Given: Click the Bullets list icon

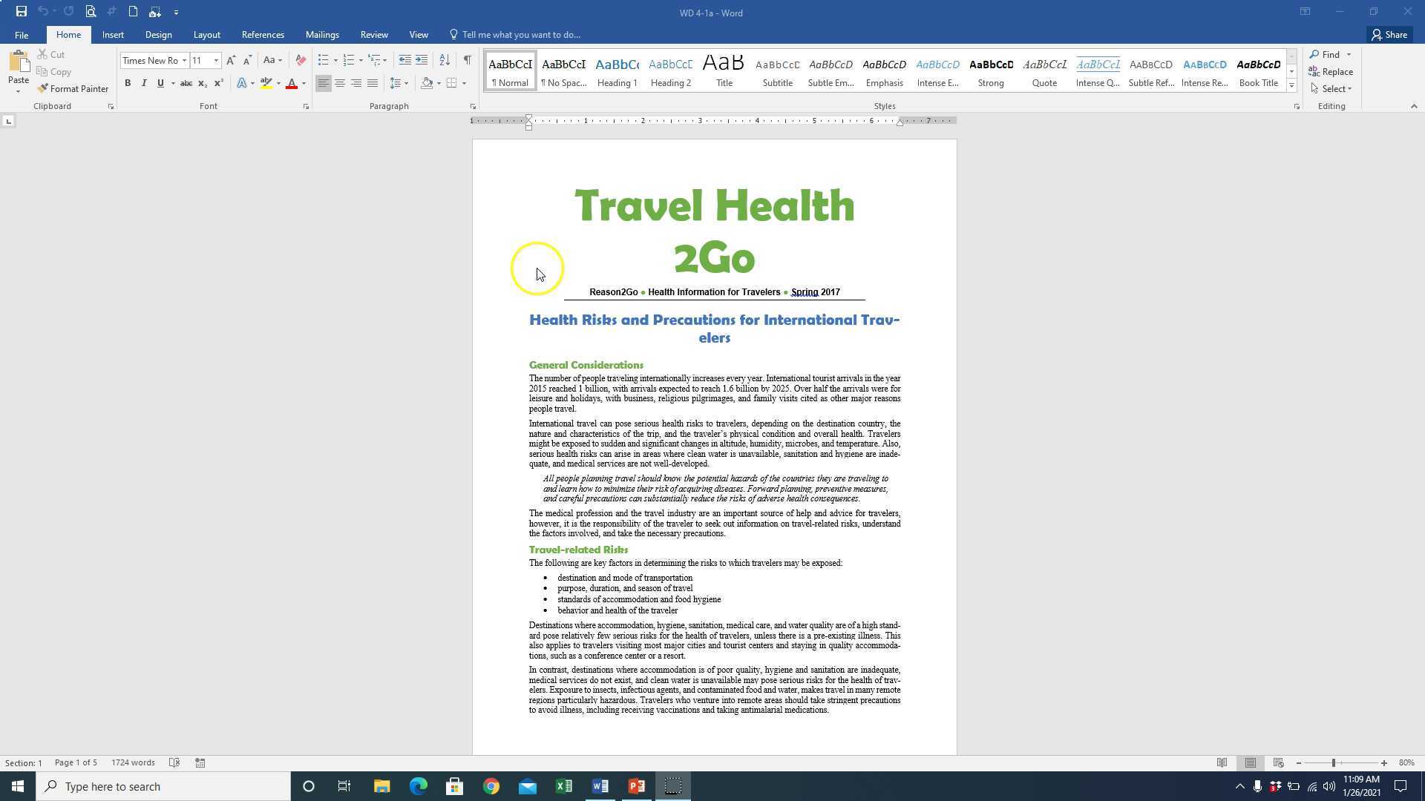Looking at the screenshot, I should [323, 60].
